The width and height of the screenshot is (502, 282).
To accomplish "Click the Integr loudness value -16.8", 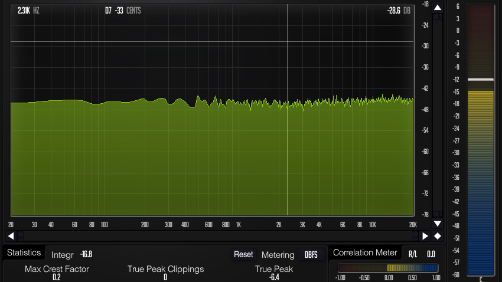I will (86, 255).
